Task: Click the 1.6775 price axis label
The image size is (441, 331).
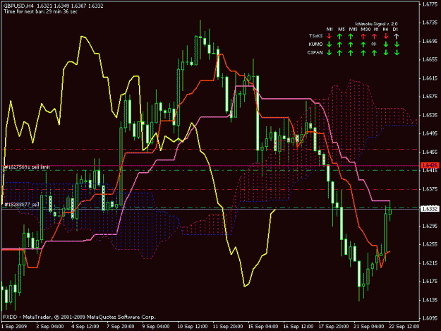Action: [x=430, y=4]
